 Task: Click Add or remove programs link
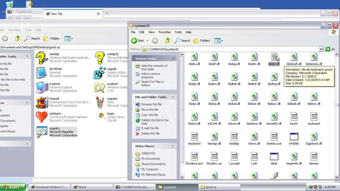coord(151,75)
